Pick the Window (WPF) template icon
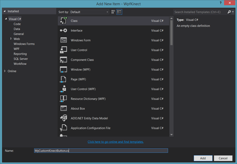Image resolution: width=237 pixels, height=164 pixels. [x=63, y=69]
